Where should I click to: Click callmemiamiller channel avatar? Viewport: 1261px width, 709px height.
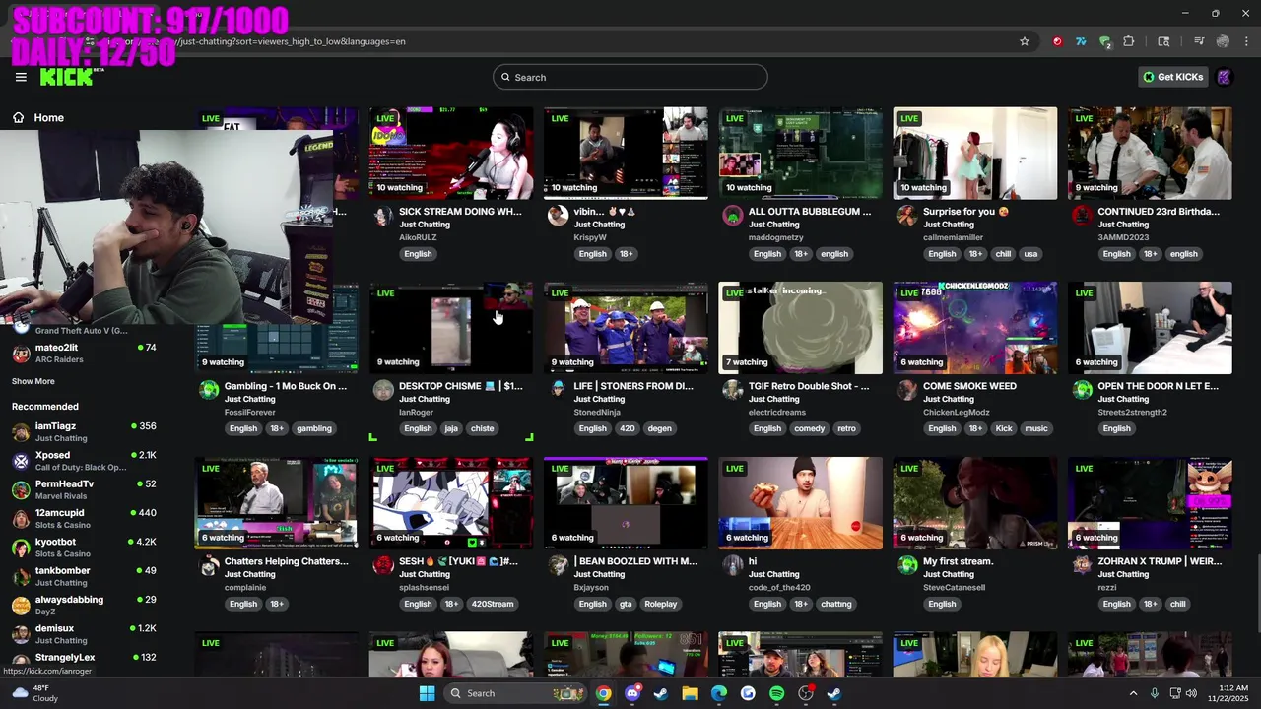(907, 216)
